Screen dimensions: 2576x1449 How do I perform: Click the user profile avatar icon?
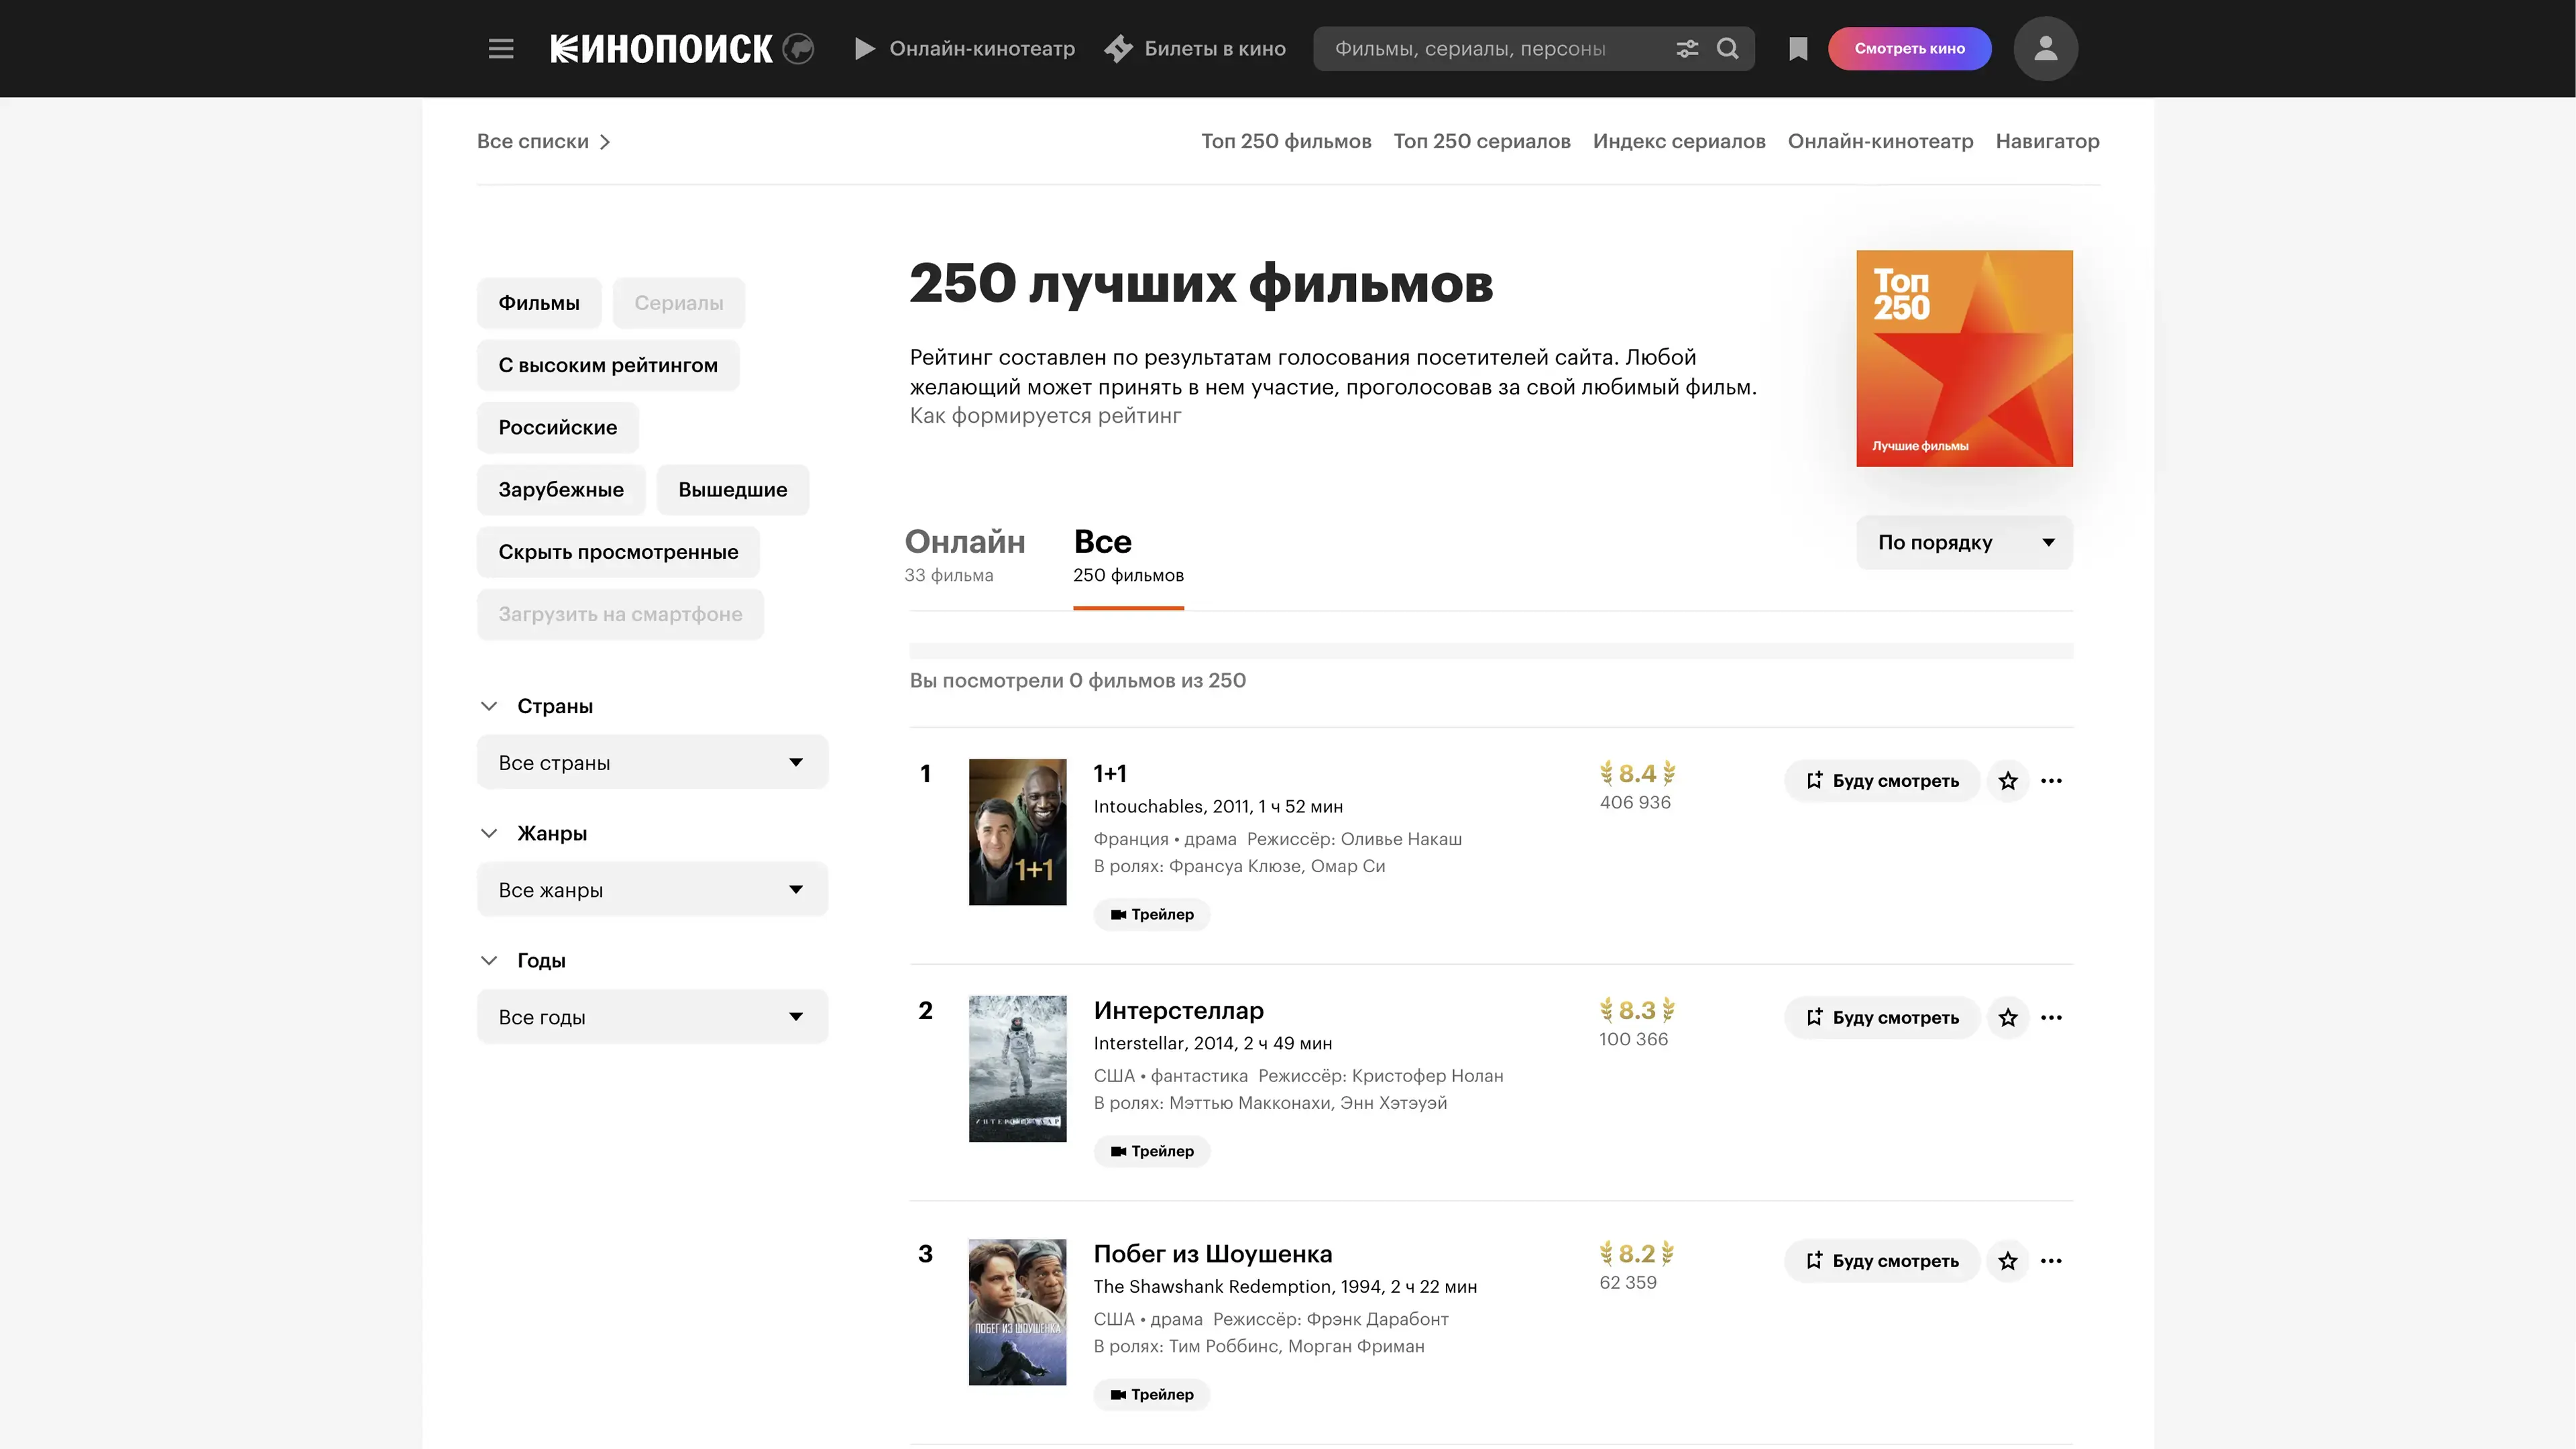click(x=2045, y=49)
